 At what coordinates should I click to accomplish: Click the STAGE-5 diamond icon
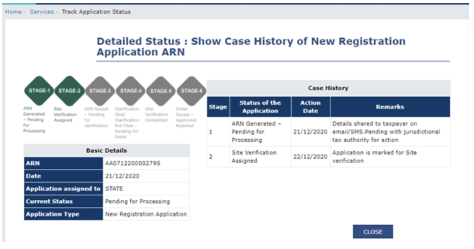pos(161,91)
